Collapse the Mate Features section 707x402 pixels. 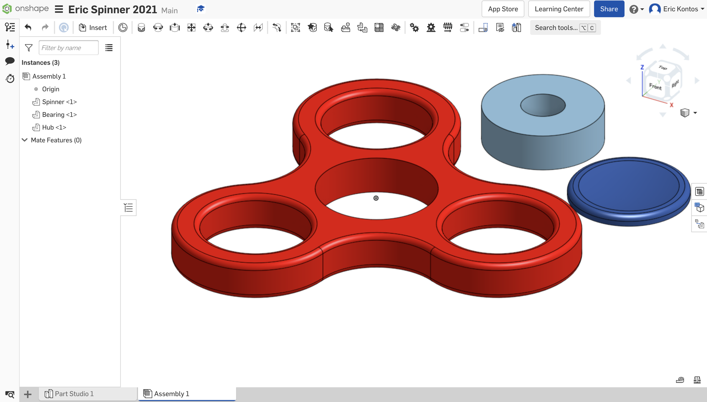[25, 140]
